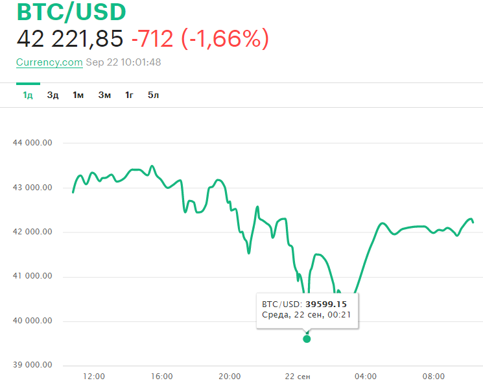483x385 pixels.
Task: Click the 22 сен date axis label
Action: click(x=299, y=376)
